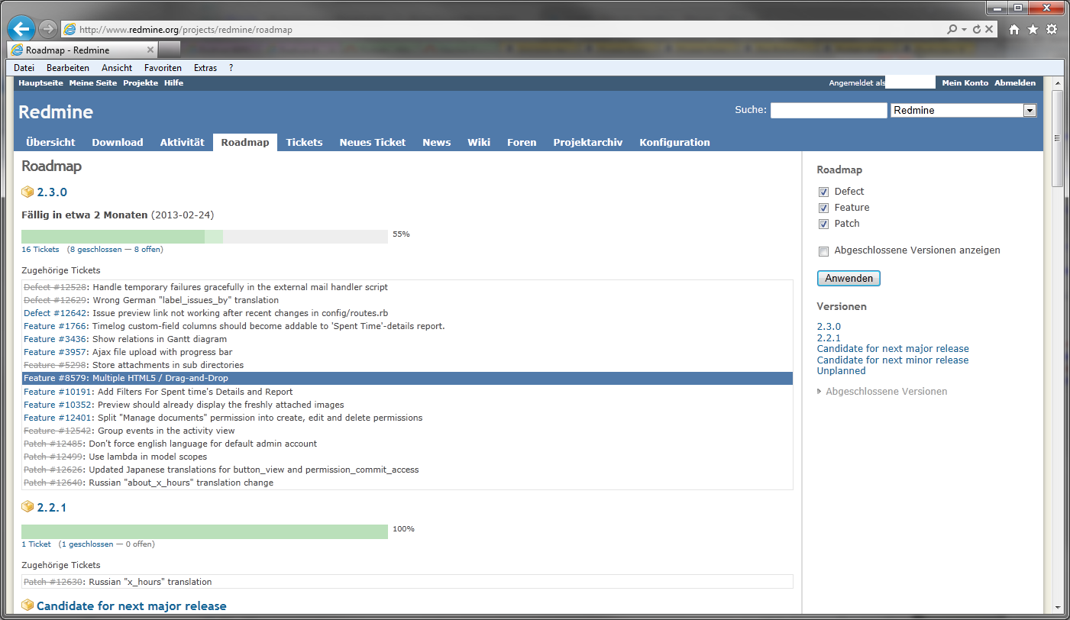The width and height of the screenshot is (1070, 620).
Task: Switch to the Download tab
Action: coord(118,142)
